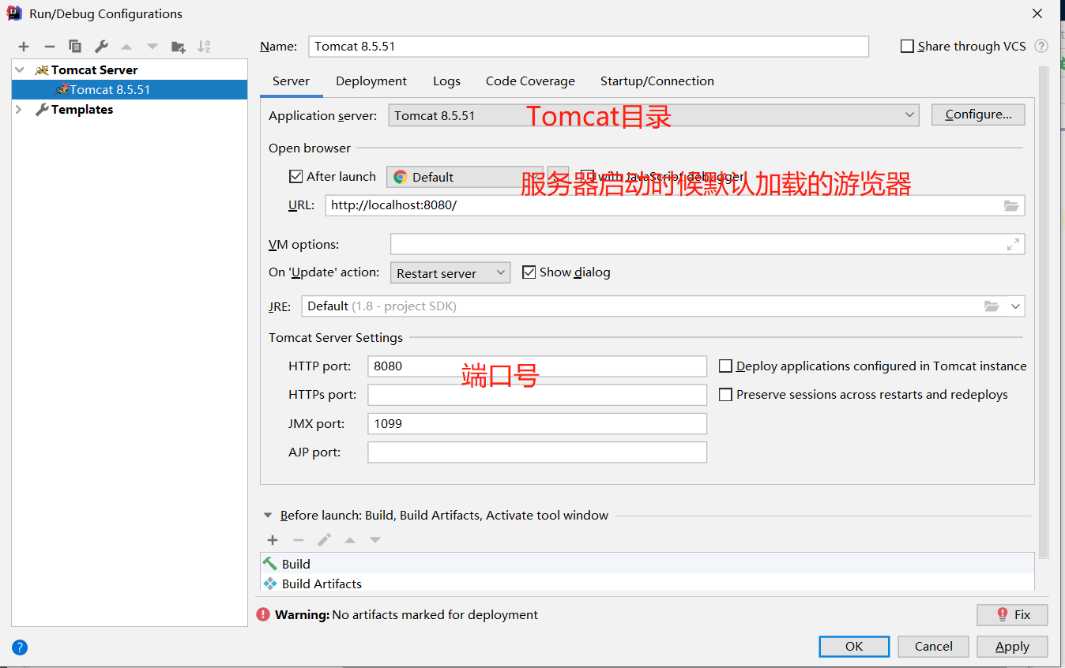Click the Configure... button
The width and height of the screenshot is (1065, 668).
click(x=978, y=114)
